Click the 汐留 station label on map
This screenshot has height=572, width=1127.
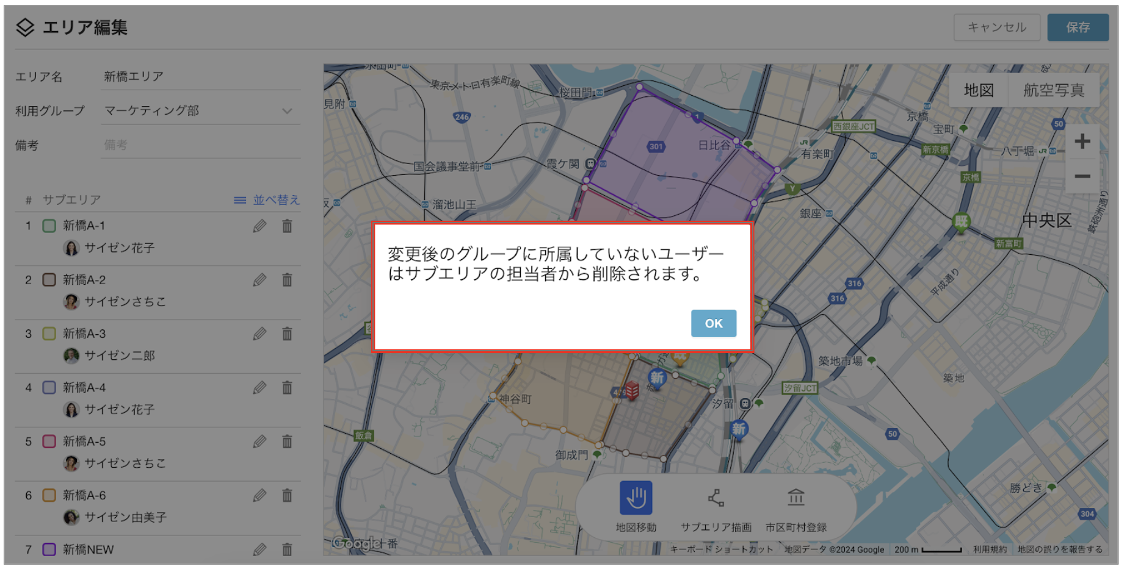723,404
